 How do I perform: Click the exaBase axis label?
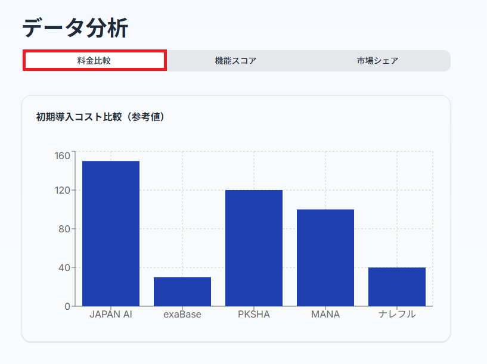182,315
